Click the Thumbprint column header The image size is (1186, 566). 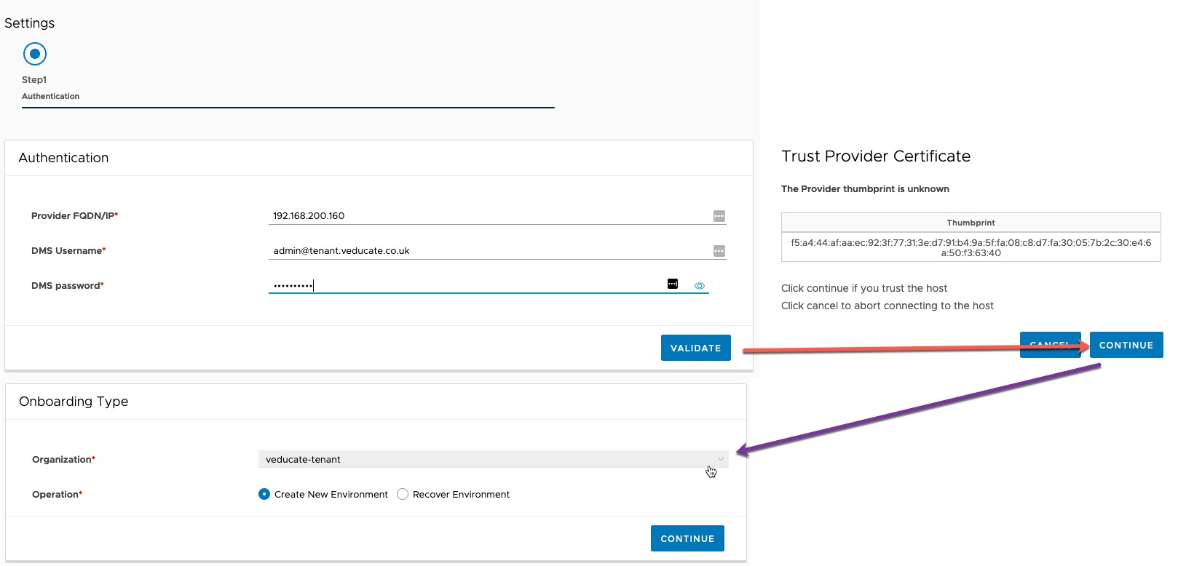tap(970, 223)
